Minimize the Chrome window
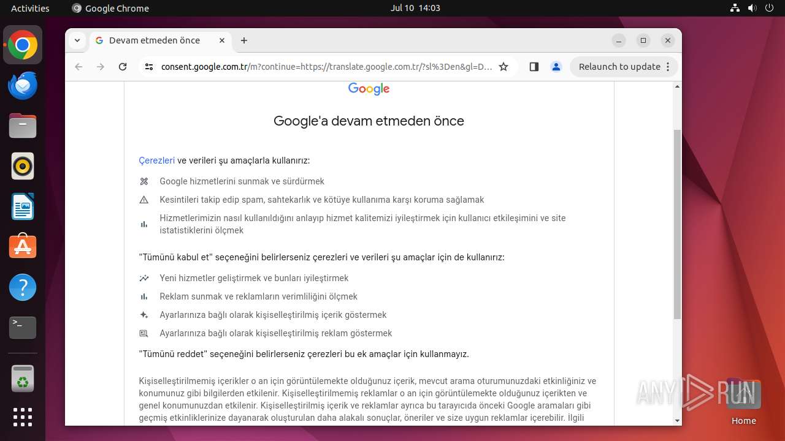 click(619, 40)
